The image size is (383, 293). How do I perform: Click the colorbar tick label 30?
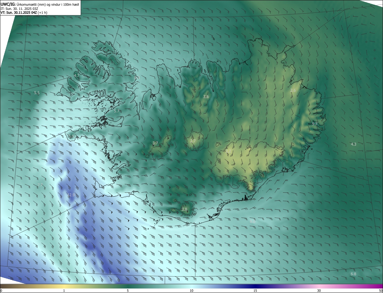[319, 291]
